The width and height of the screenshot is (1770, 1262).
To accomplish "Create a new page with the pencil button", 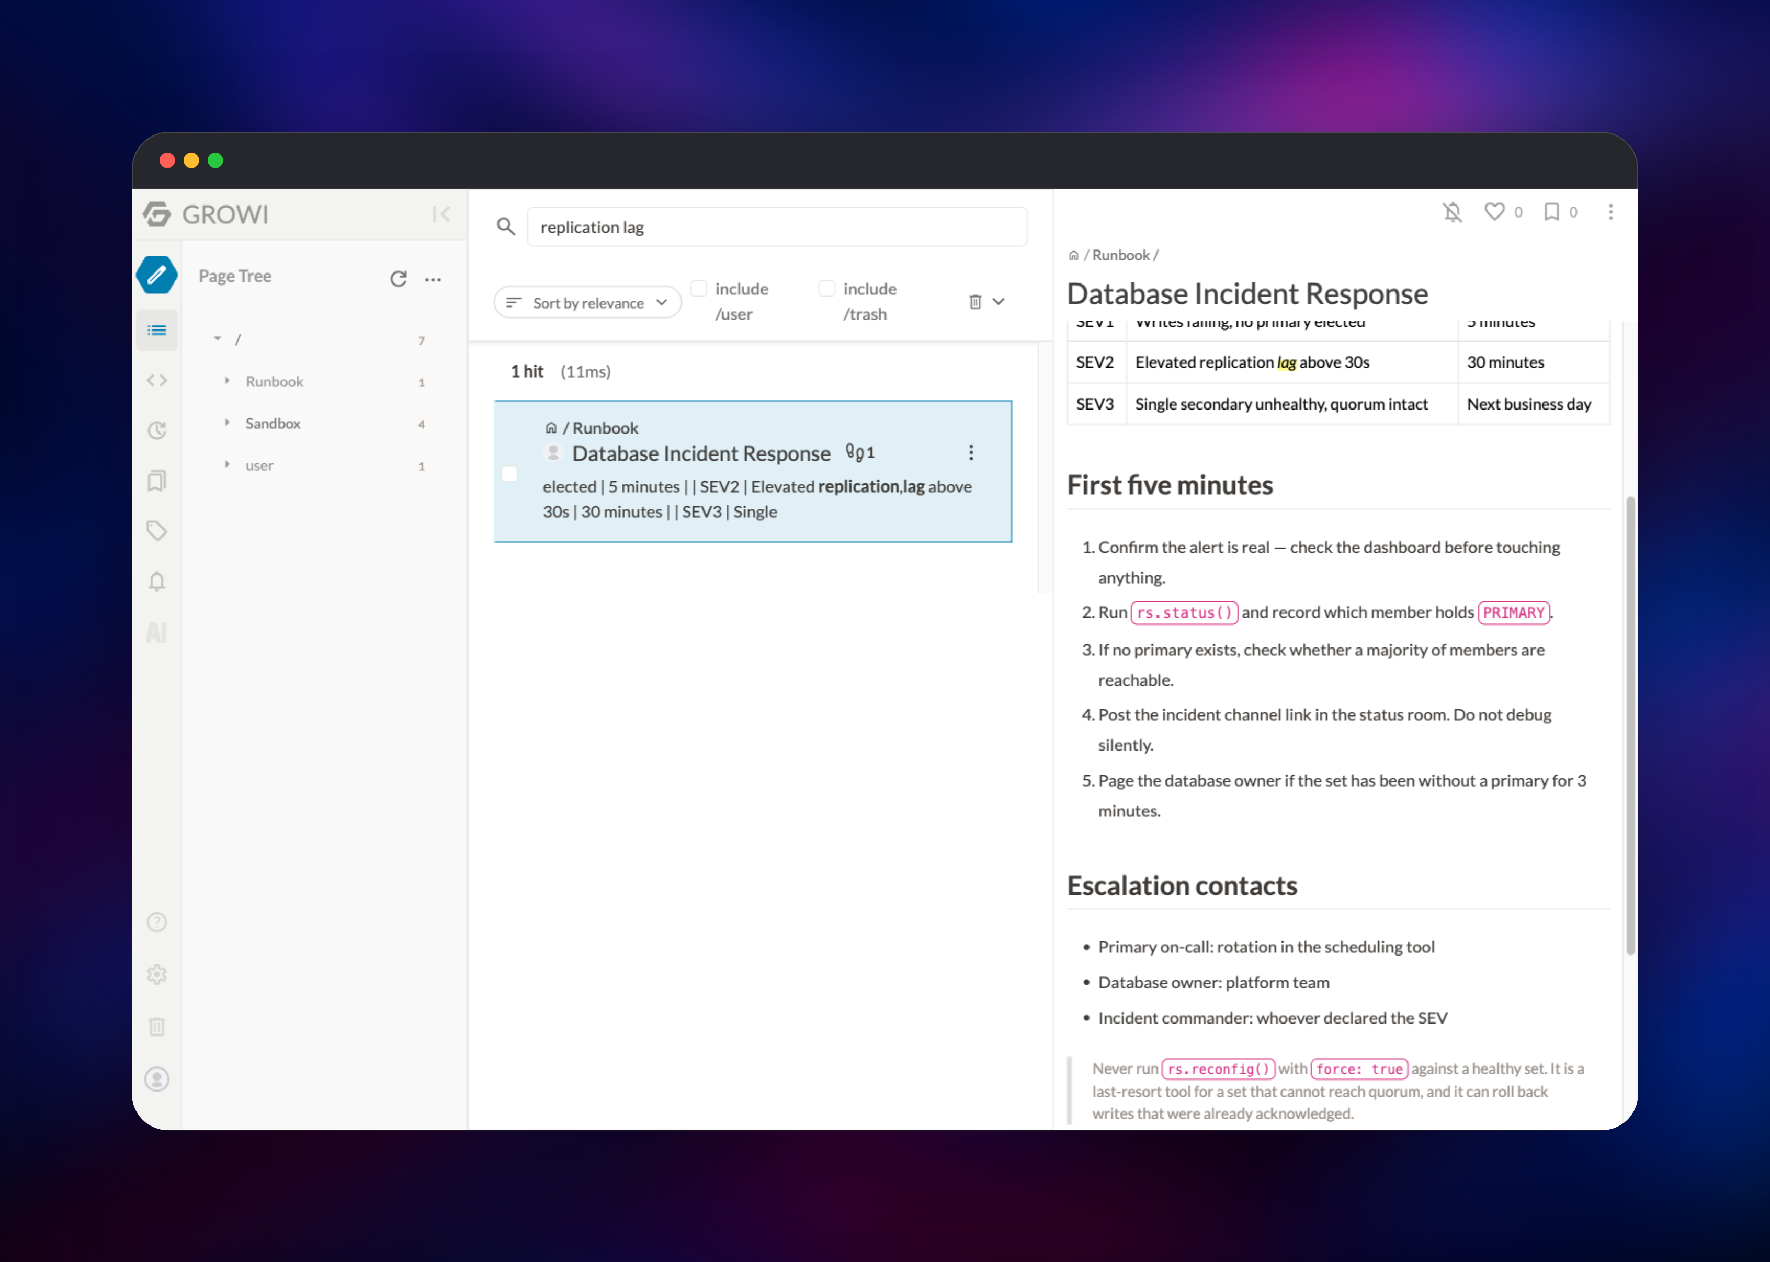I will coord(157,275).
